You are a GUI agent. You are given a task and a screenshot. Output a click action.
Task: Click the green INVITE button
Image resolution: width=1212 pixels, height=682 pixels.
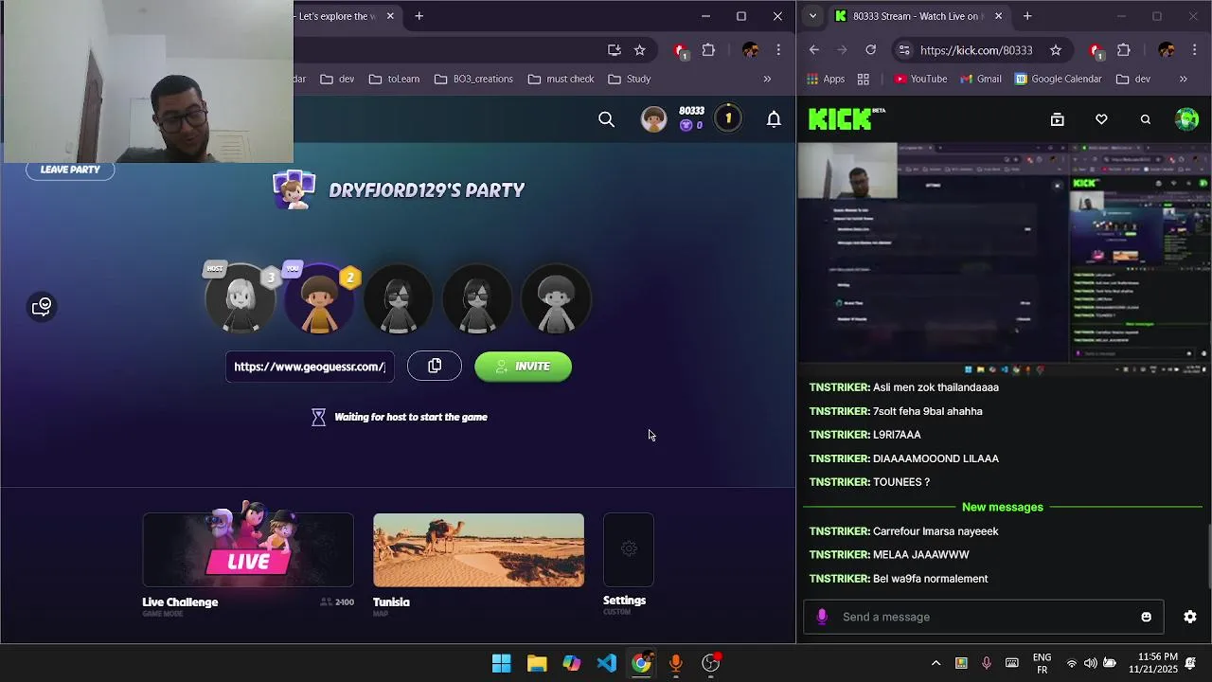coord(523,367)
